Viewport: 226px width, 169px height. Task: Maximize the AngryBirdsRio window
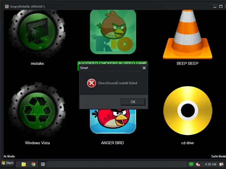click(221, 6)
